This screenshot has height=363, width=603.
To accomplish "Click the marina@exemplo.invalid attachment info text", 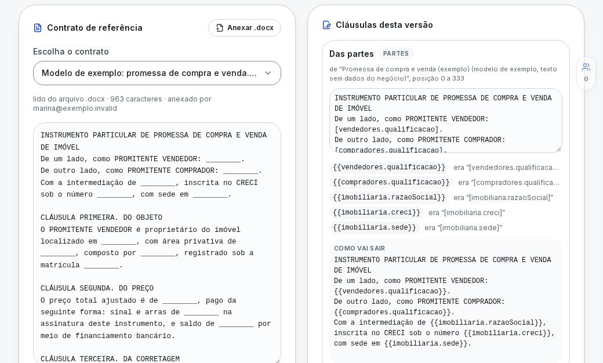I will (x=122, y=103).
